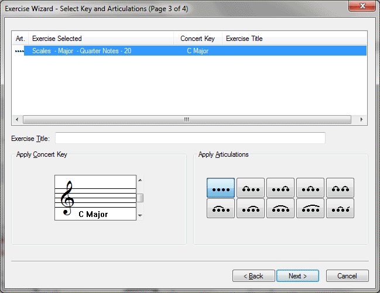The image size is (380, 293).
Task: Step concert key up with arrow
Action: coord(140,180)
